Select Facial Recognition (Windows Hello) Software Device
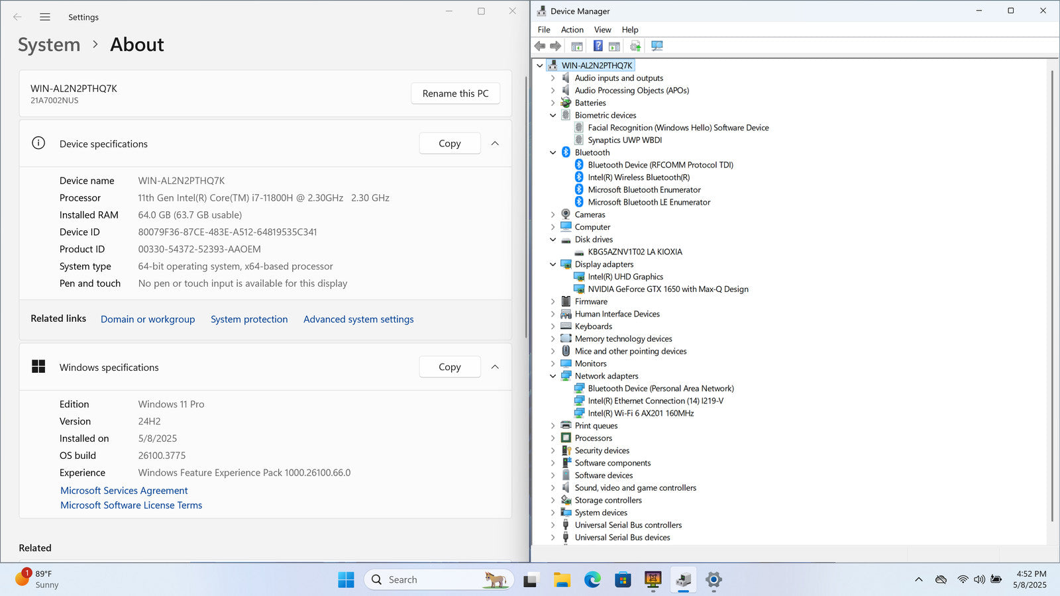 click(678, 128)
